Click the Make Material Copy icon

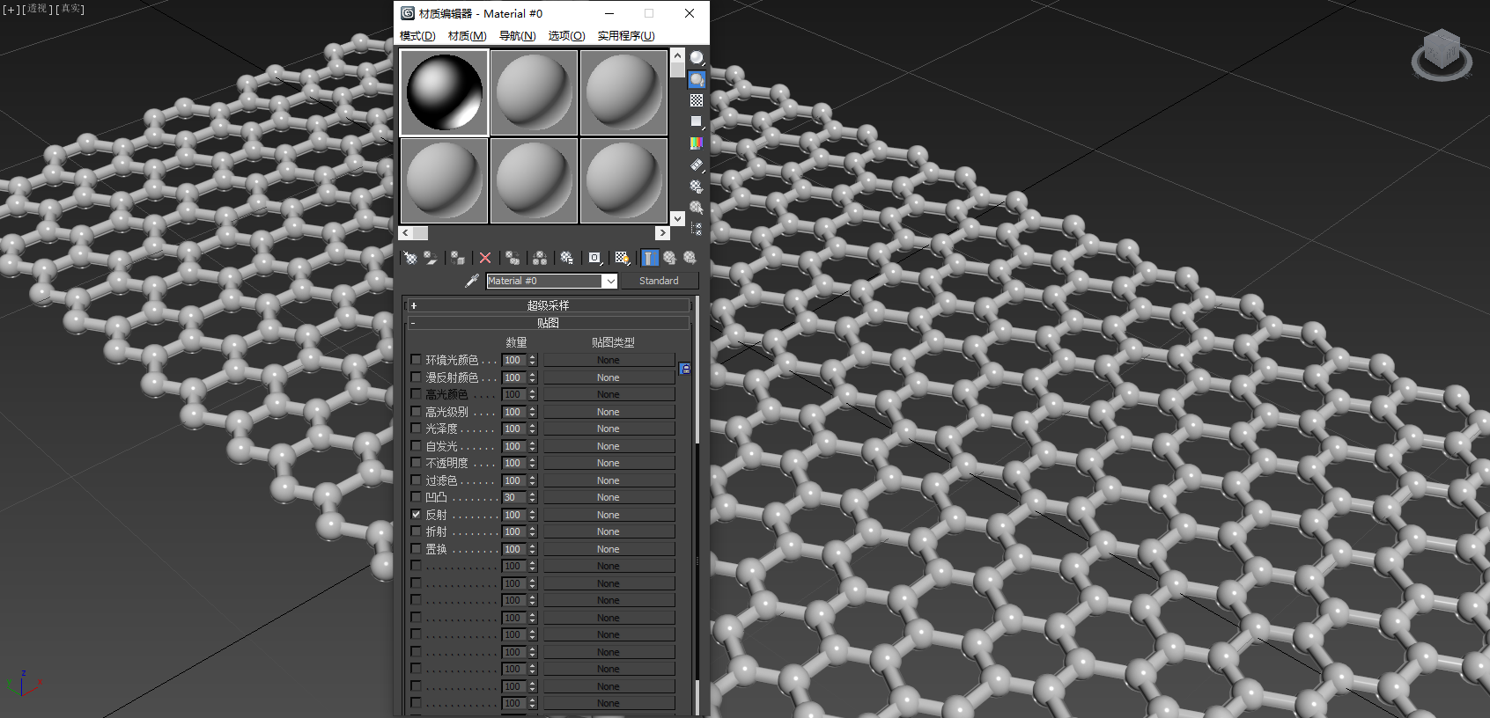pos(513,258)
